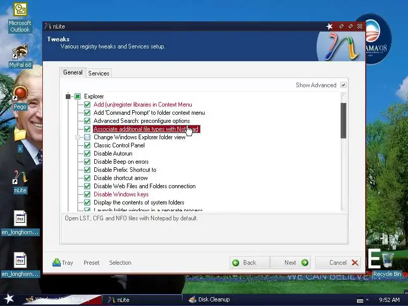
Task: Open lower en_longhorn file on desktop
Action: [20, 264]
